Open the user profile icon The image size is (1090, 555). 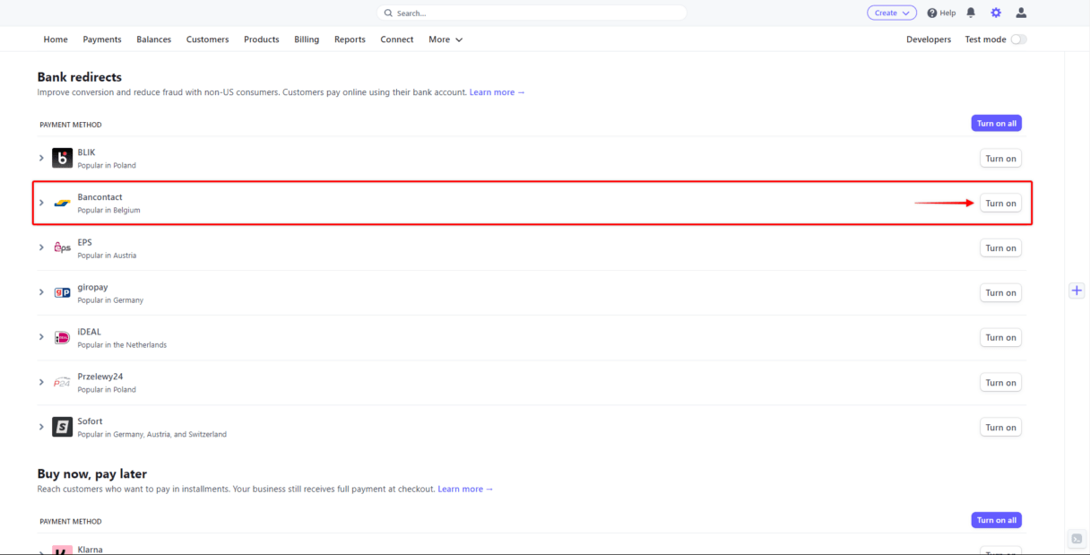[1021, 13]
